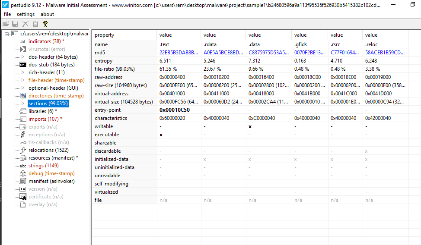Image resolution: width=421 pixels, height=245 pixels.
Task: Click the virtual-size (104528 bytes) label
Action: pos(124,102)
